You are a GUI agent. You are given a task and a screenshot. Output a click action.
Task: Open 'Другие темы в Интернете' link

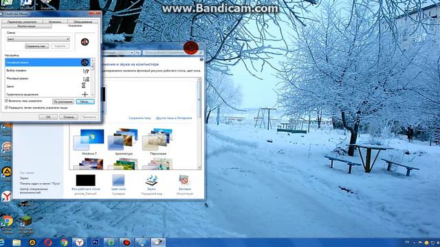tap(174, 118)
